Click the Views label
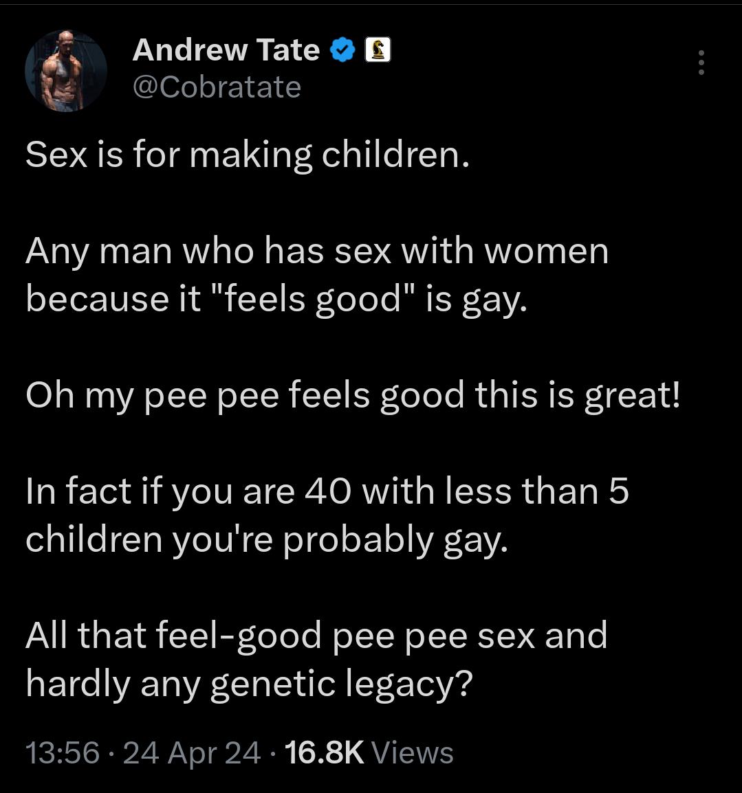The image size is (742, 793). click(x=412, y=752)
